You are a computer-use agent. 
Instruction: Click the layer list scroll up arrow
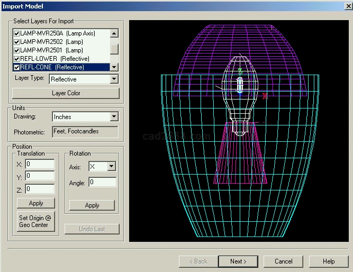114,33
